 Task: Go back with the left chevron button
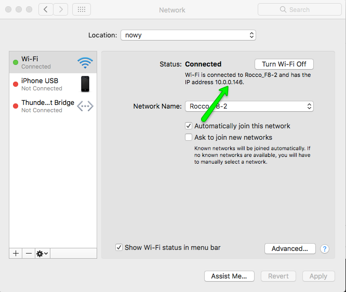click(x=46, y=9)
